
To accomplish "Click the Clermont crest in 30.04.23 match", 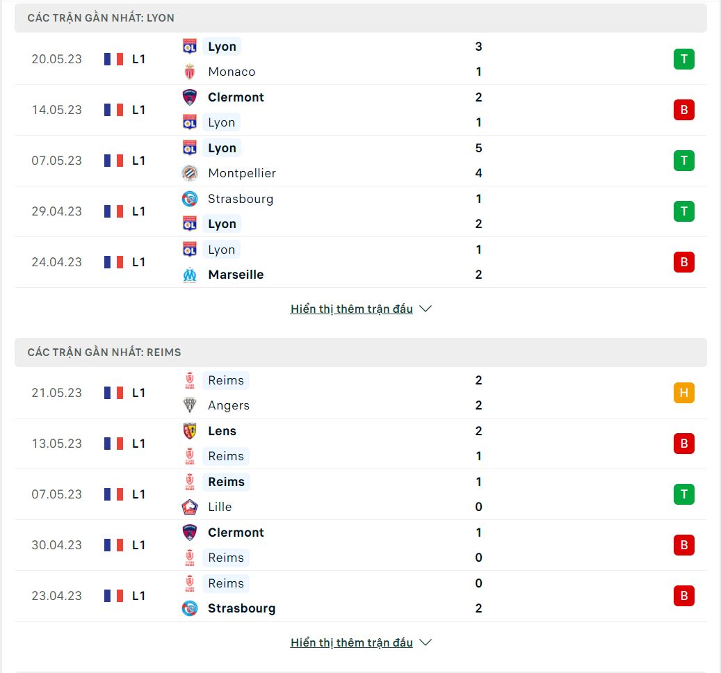I will [189, 533].
